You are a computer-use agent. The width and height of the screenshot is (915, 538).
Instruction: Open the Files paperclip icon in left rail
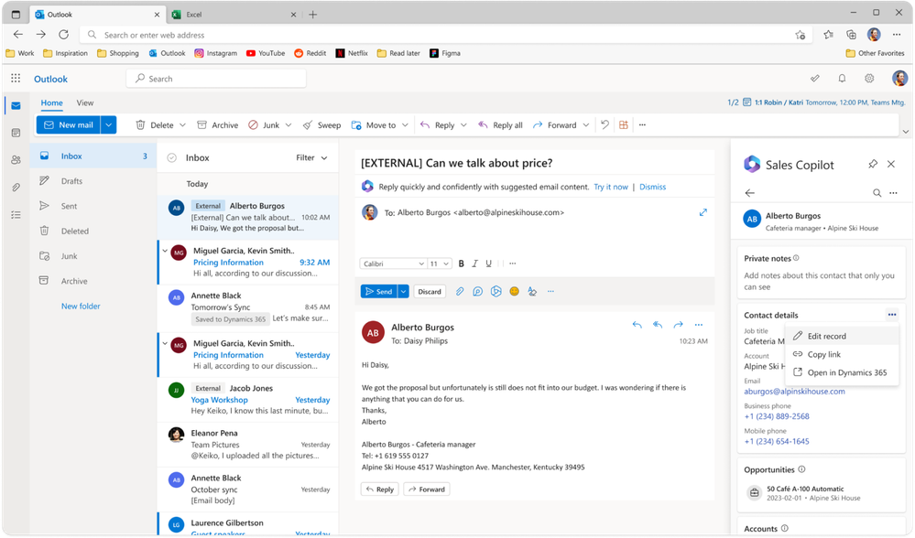point(16,187)
